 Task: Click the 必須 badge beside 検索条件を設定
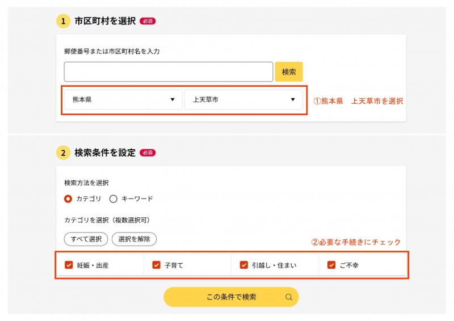(148, 153)
